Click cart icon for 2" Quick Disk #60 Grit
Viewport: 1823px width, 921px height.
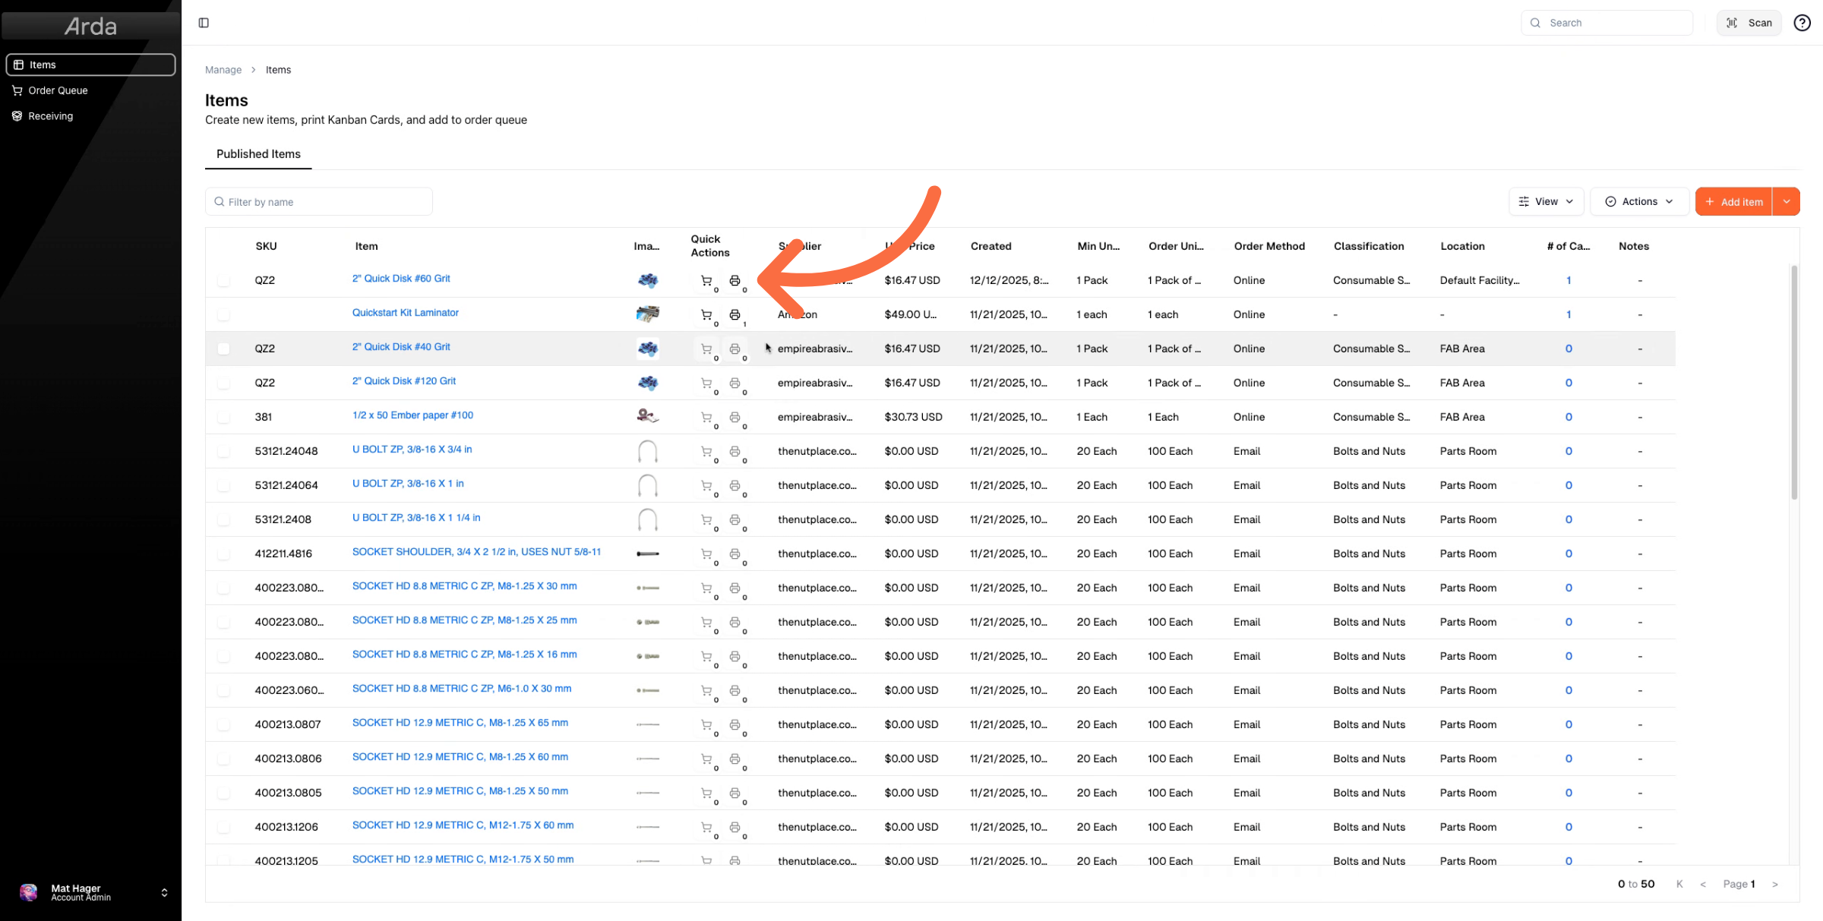(706, 280)
